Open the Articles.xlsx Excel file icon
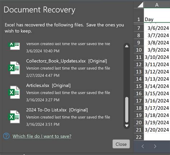This screenshot has width=170, height=155. (14, 92)
